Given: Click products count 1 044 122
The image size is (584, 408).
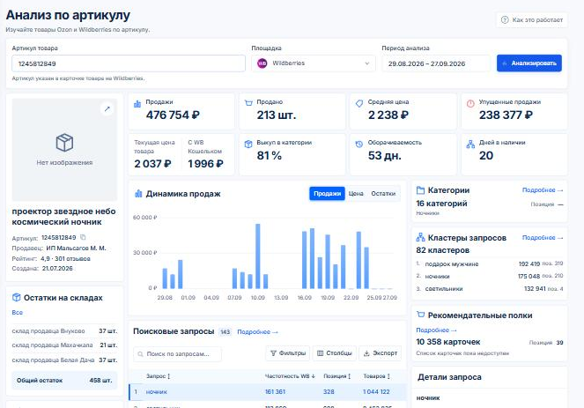Looking at the screenshot, I should (x=376, y=392).
